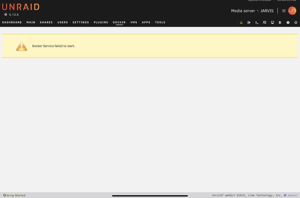
Task: Click the orange Unraid avatar icon
Action: click(292, 11)
